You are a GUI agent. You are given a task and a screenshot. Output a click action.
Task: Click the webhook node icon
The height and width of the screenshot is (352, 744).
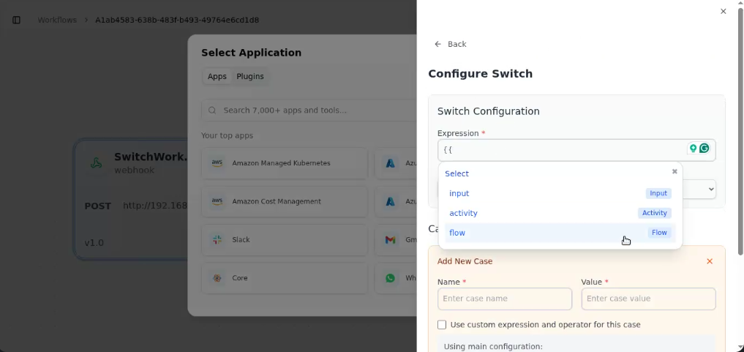coord(96,163)
